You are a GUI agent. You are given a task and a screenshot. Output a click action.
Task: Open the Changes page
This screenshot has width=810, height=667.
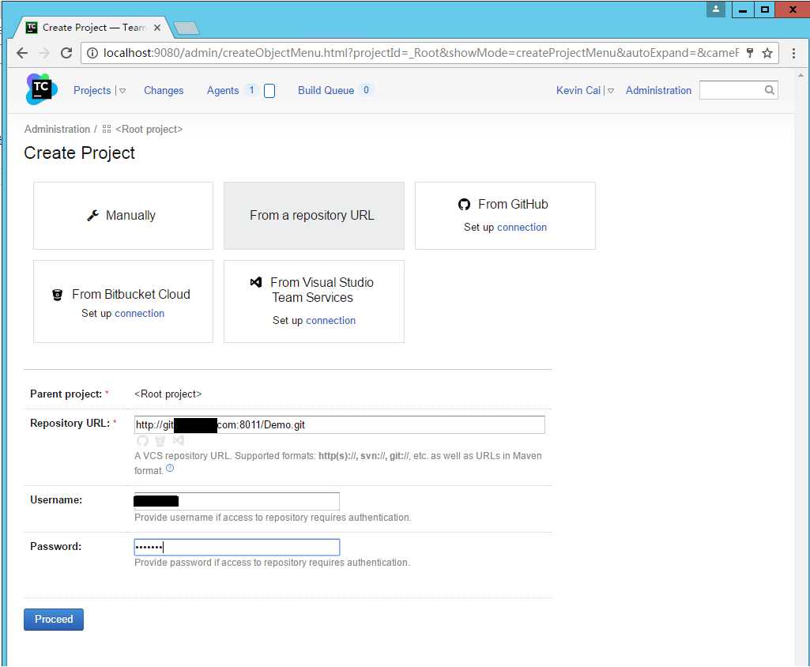point(164,90)
